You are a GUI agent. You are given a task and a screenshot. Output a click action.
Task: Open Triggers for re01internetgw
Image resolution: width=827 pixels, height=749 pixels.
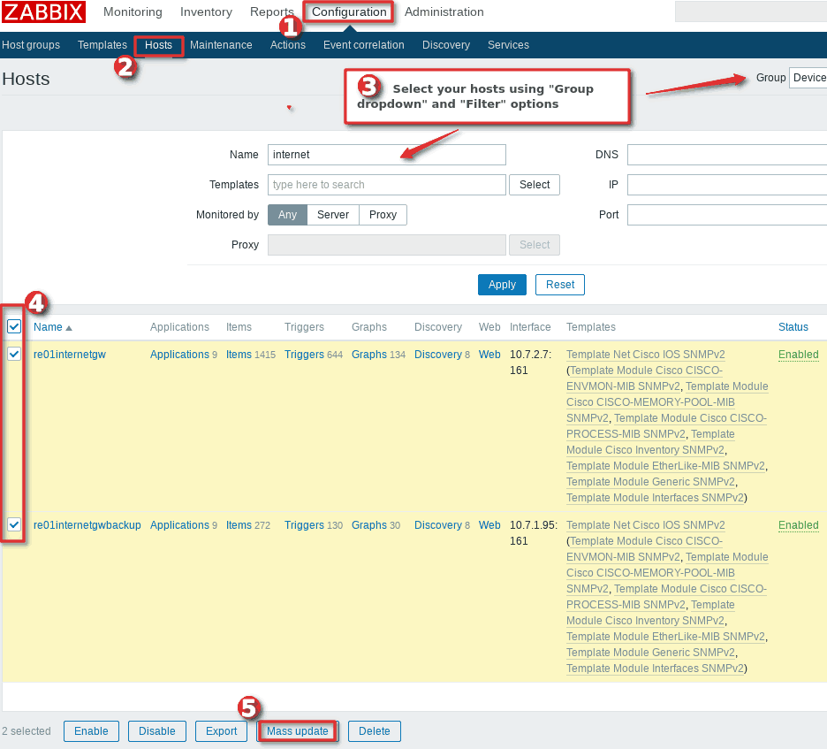(x=304, y=355)
